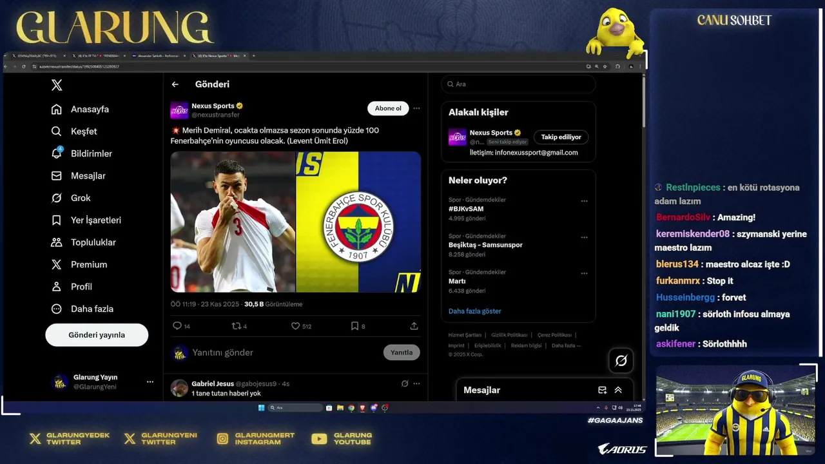Launch Grok from sidebar
This screenshot has width=825, height=464.
click(x=70, y=198)
